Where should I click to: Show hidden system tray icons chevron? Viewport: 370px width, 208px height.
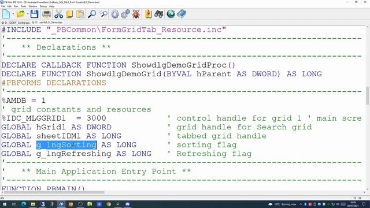(301, 204)
